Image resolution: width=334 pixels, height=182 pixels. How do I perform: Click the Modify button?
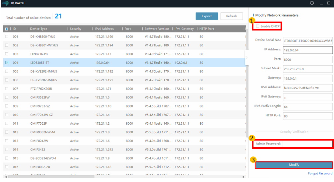(294, 165)
